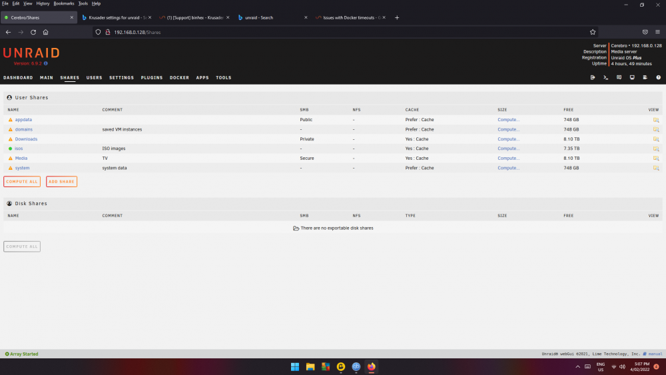Open the Users tab
Viewport: 666px width, 375px height.
tap(95, 78)
